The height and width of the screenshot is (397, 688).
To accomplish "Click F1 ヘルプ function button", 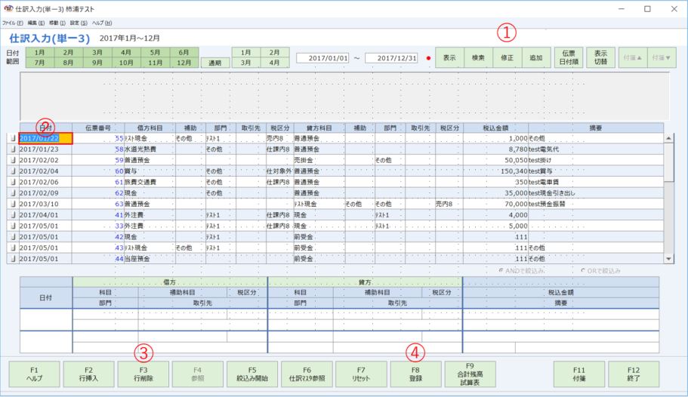I will tap(34, 374).
